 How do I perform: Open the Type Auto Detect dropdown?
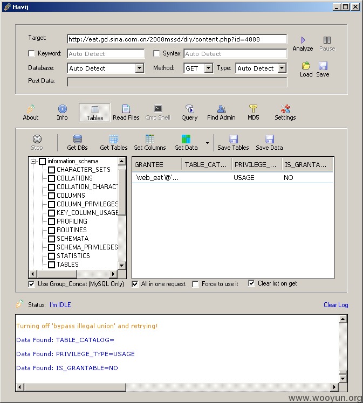[282, 68]
